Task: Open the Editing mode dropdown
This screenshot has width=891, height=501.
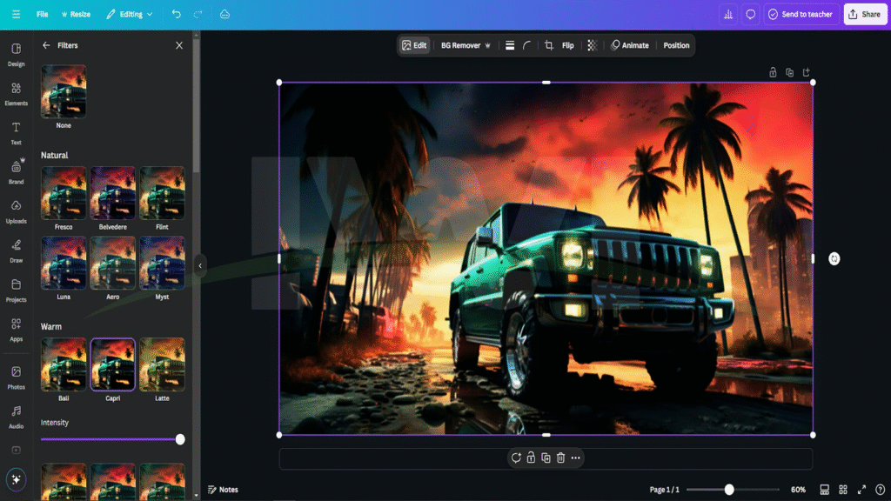Action: 130,14
